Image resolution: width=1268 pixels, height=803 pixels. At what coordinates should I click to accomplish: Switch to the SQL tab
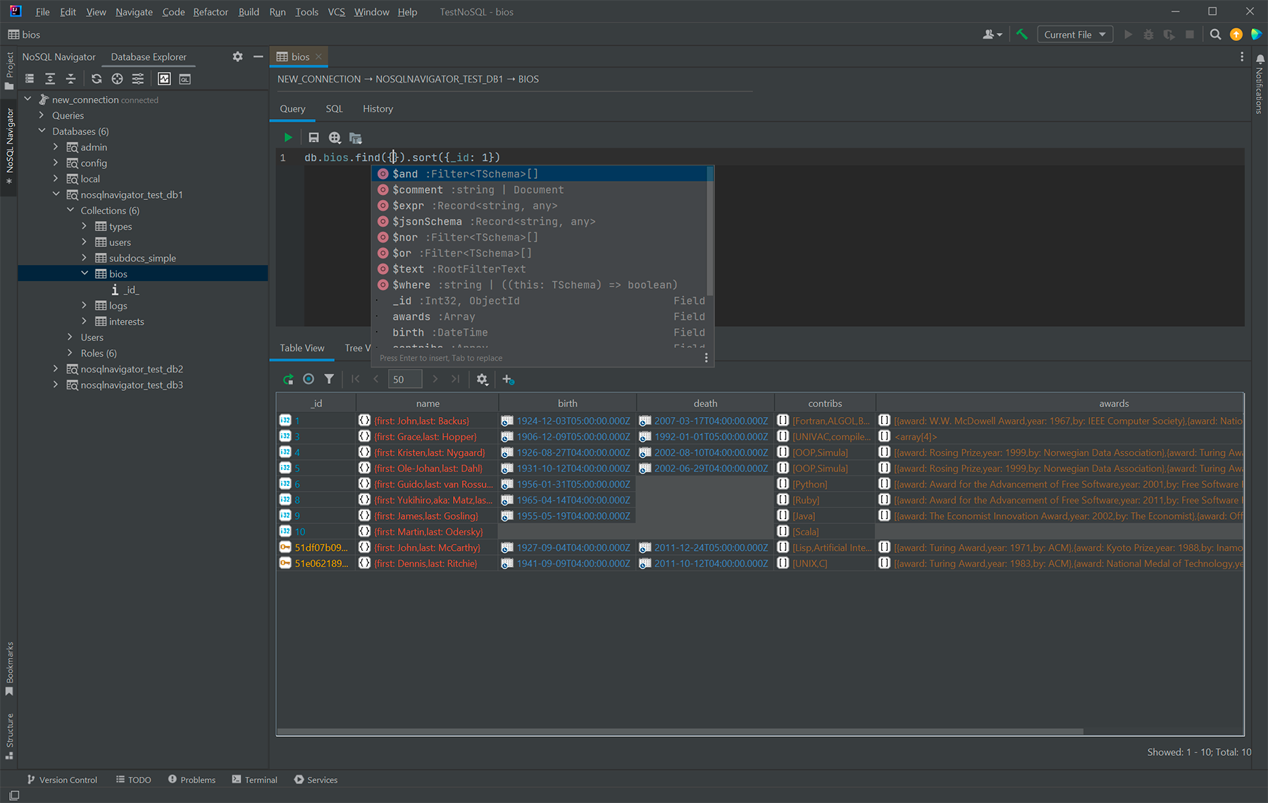pyautogui.click(x=334, y=108)
